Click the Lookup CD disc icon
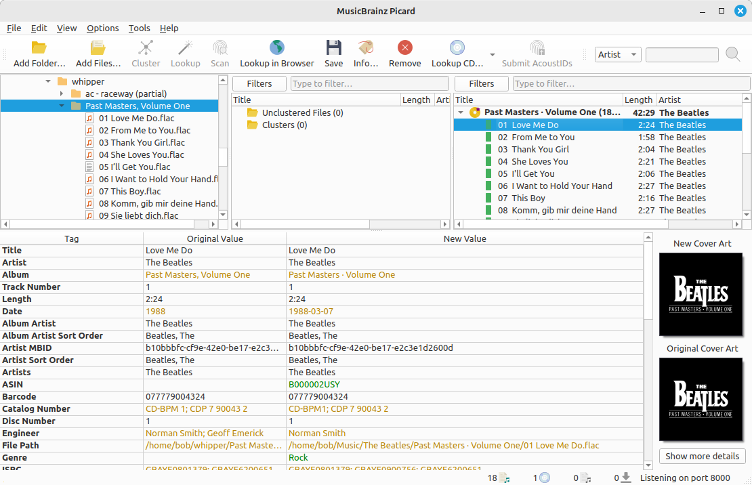 pos(457,47)
